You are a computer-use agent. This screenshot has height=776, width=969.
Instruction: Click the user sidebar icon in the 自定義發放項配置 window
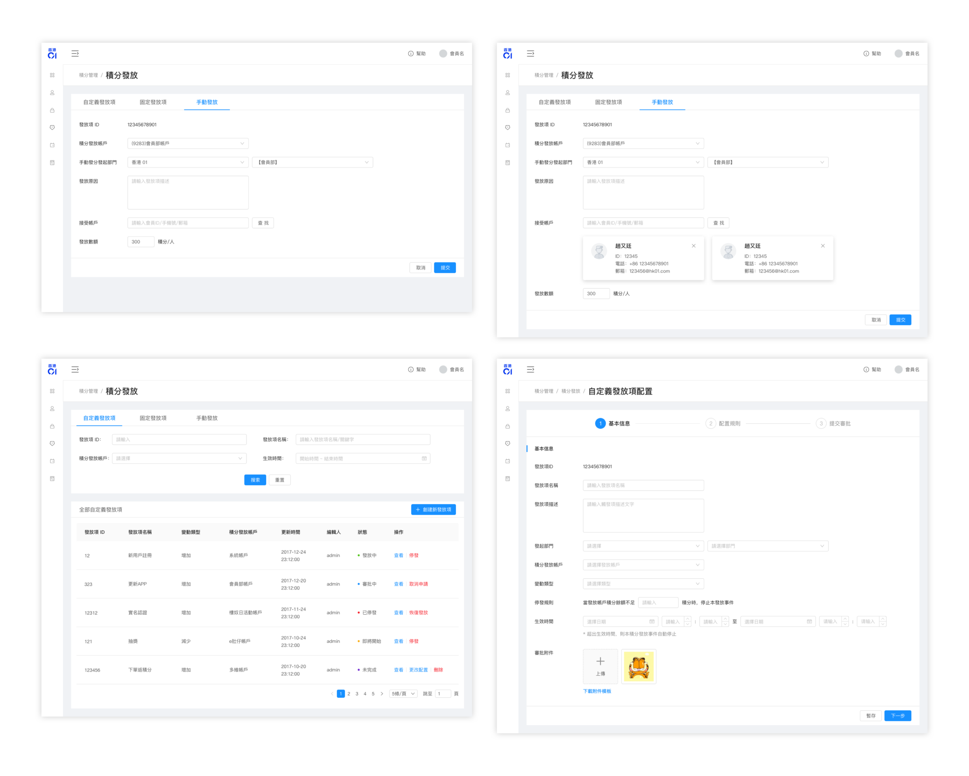(507, 409)
